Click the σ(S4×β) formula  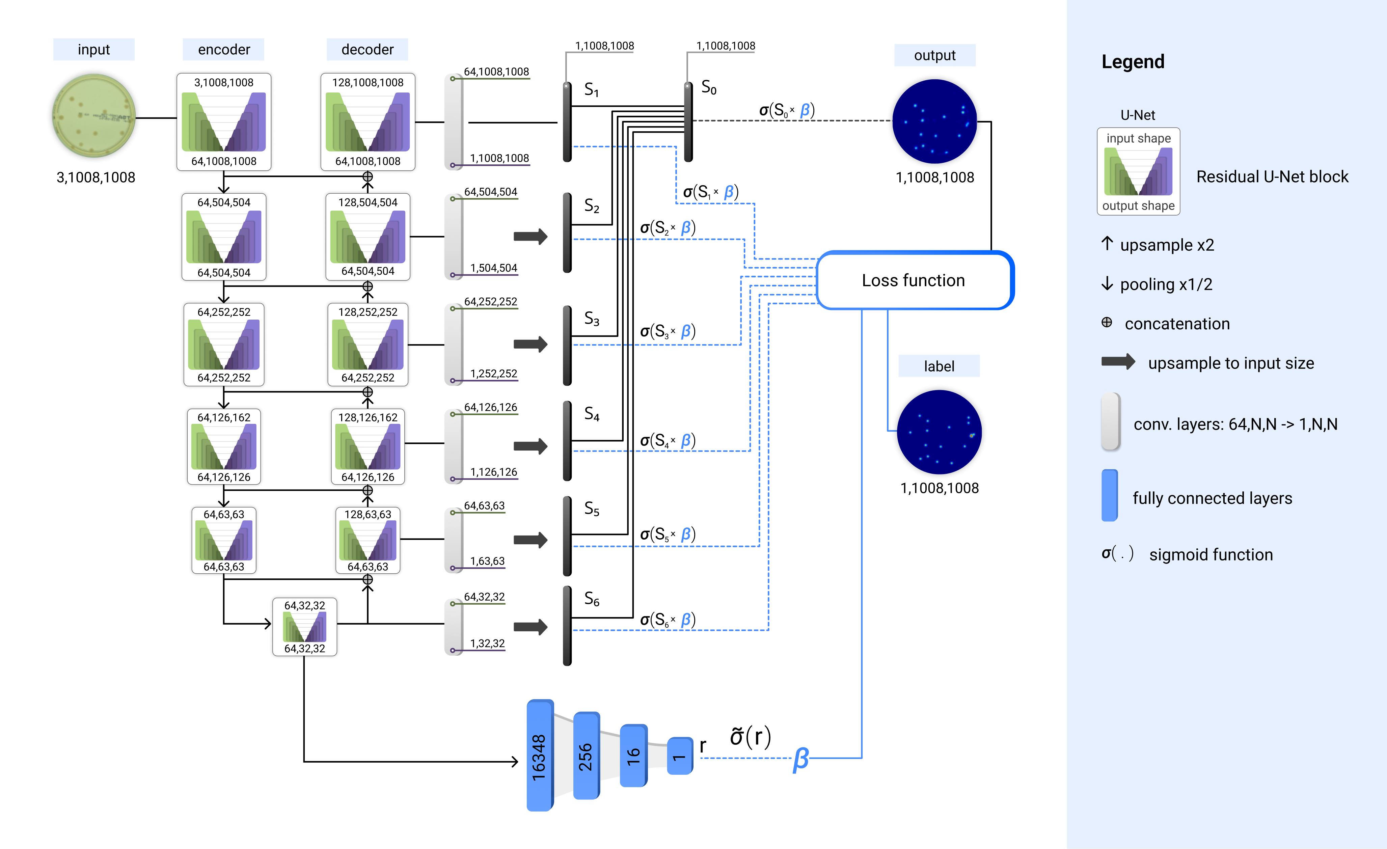668,440
